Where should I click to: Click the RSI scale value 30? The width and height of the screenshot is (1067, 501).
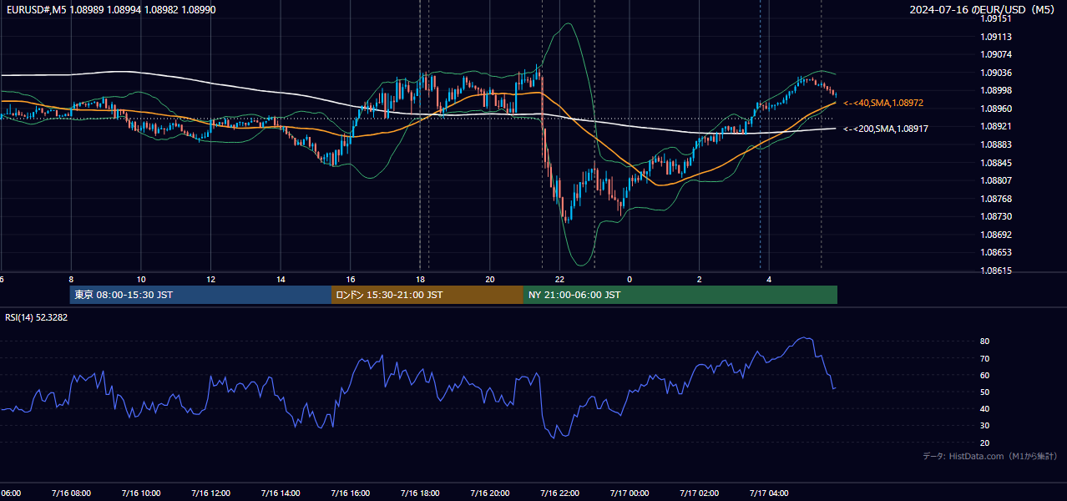(x=985, y=426)
